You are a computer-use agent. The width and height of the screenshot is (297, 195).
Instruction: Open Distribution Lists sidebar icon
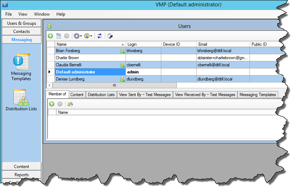21,100
